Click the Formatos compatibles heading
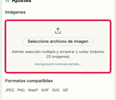Image resolution: width=116 pixels, height=100 pixels. click(29, 81)
